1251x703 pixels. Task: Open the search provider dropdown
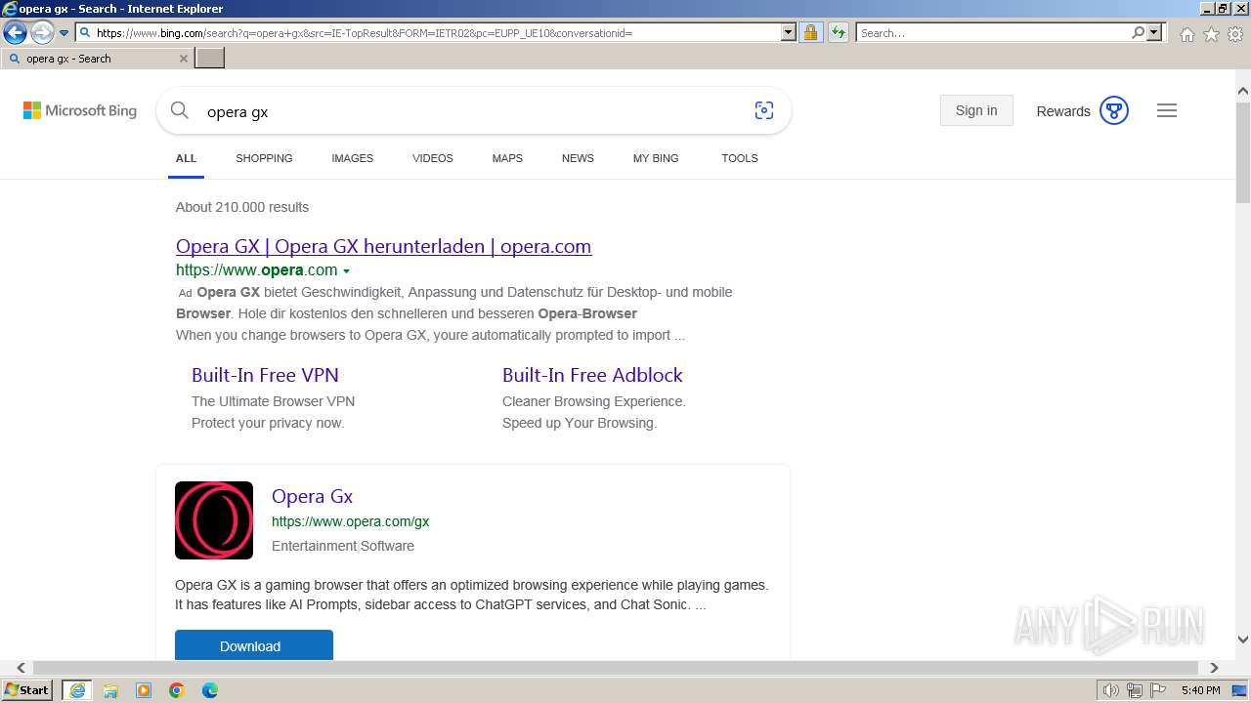pyautogui.click(x=1154, y=33)
